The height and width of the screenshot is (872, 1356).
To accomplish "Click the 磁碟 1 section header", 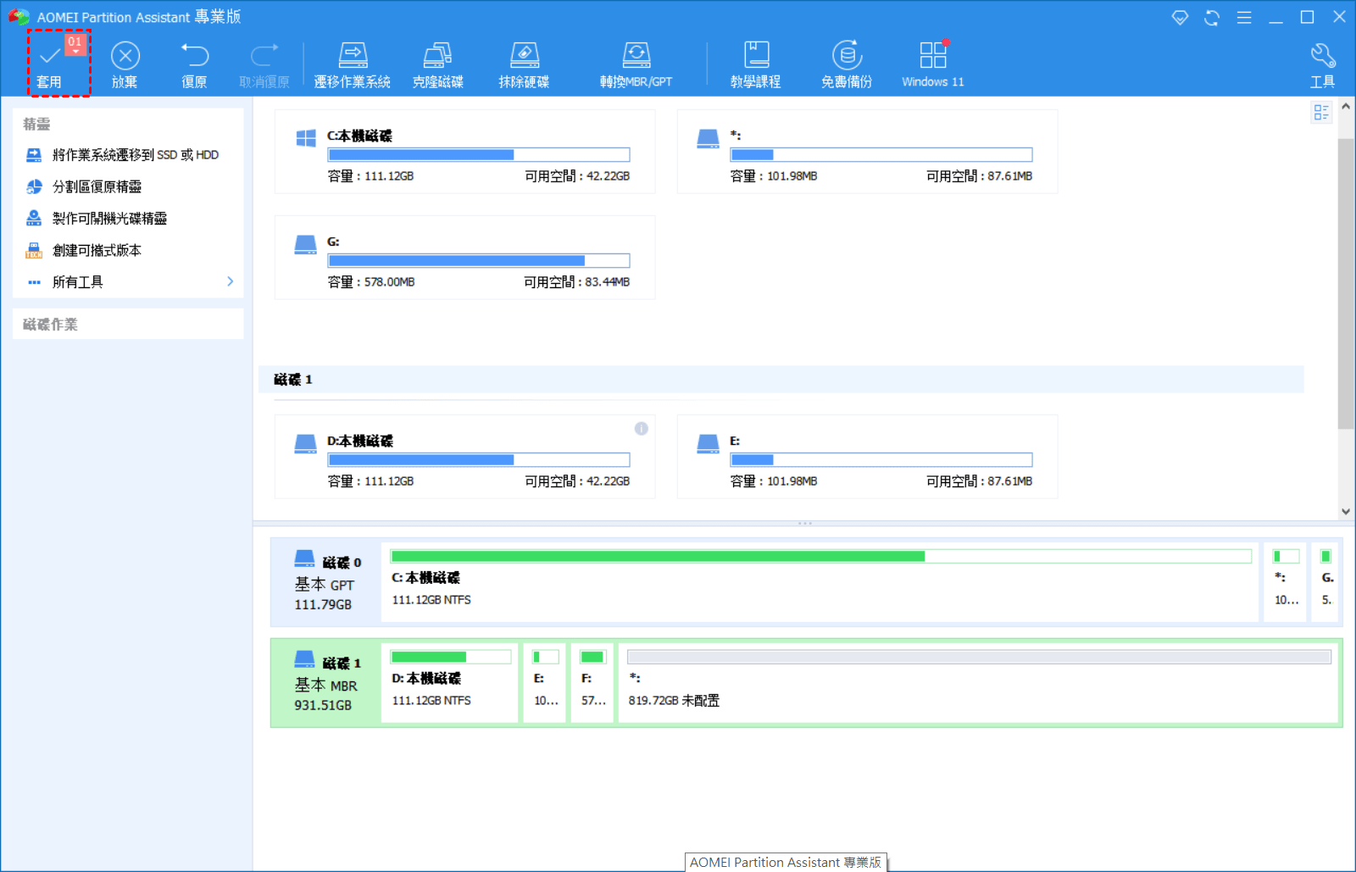I will [781, 380].
